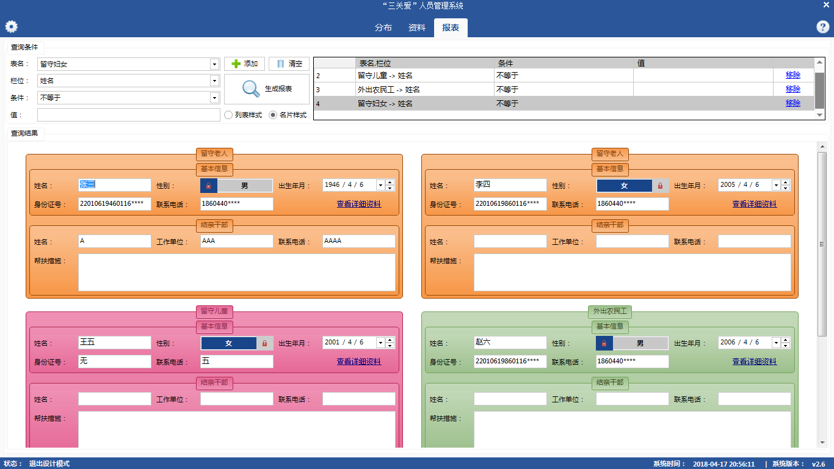Viewport: 834px width, 469px height.
Task: Click 王五's ID field showing 无
Action: (115, 362)
